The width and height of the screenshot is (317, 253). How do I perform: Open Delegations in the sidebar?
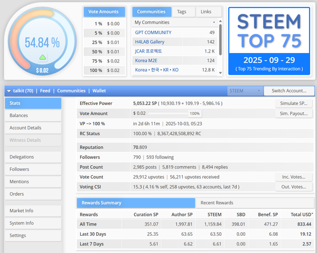(x=33, y=157)
